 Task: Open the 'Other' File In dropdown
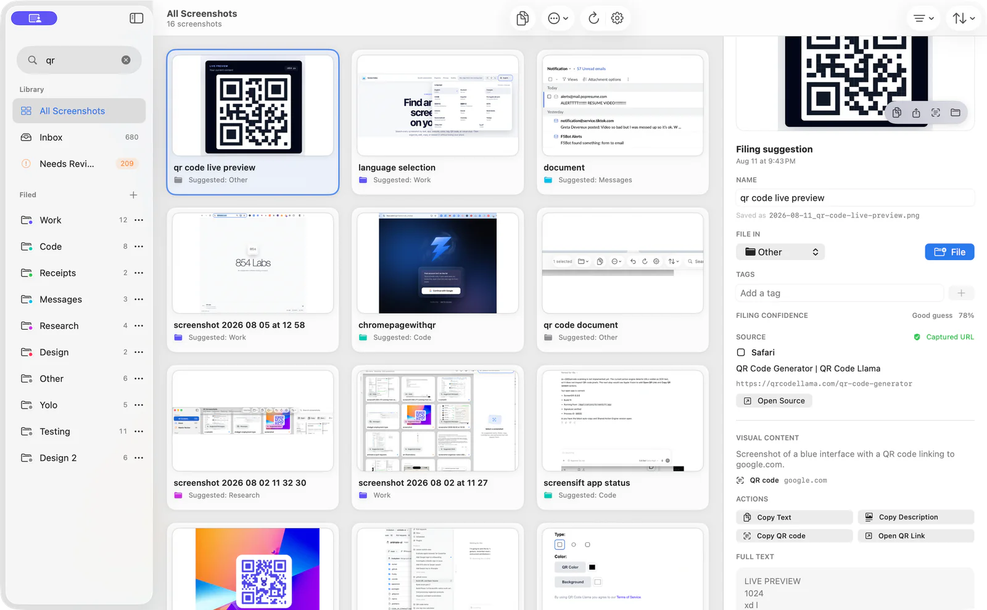click(x=780, y=252)
